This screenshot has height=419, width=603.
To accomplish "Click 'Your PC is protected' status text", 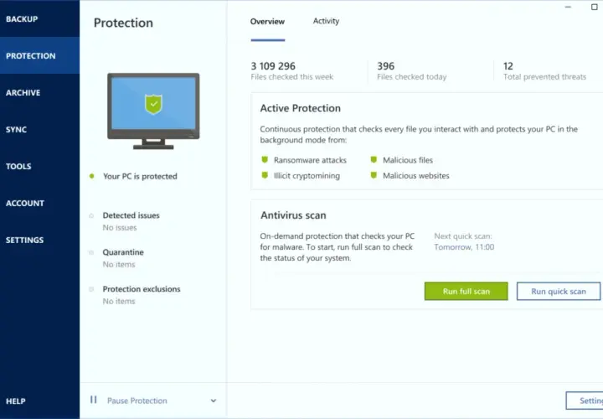I will 140,176.
